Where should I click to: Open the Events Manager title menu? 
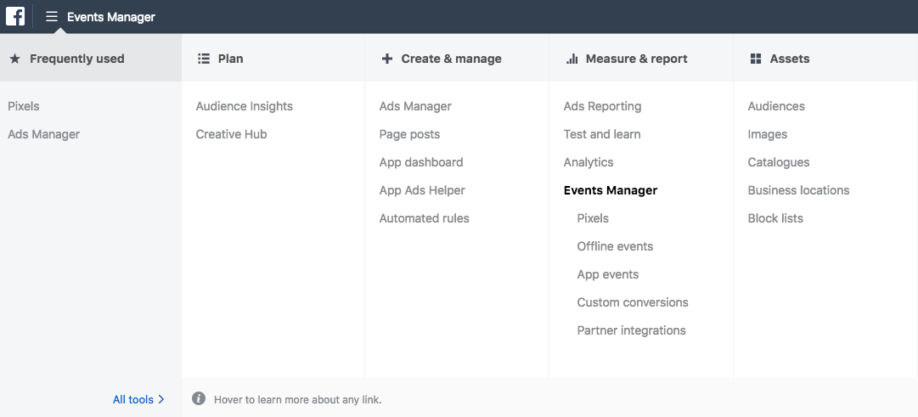[x=111, y=17]
